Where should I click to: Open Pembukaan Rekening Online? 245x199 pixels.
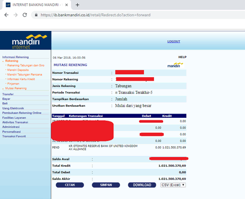point(22,113)
